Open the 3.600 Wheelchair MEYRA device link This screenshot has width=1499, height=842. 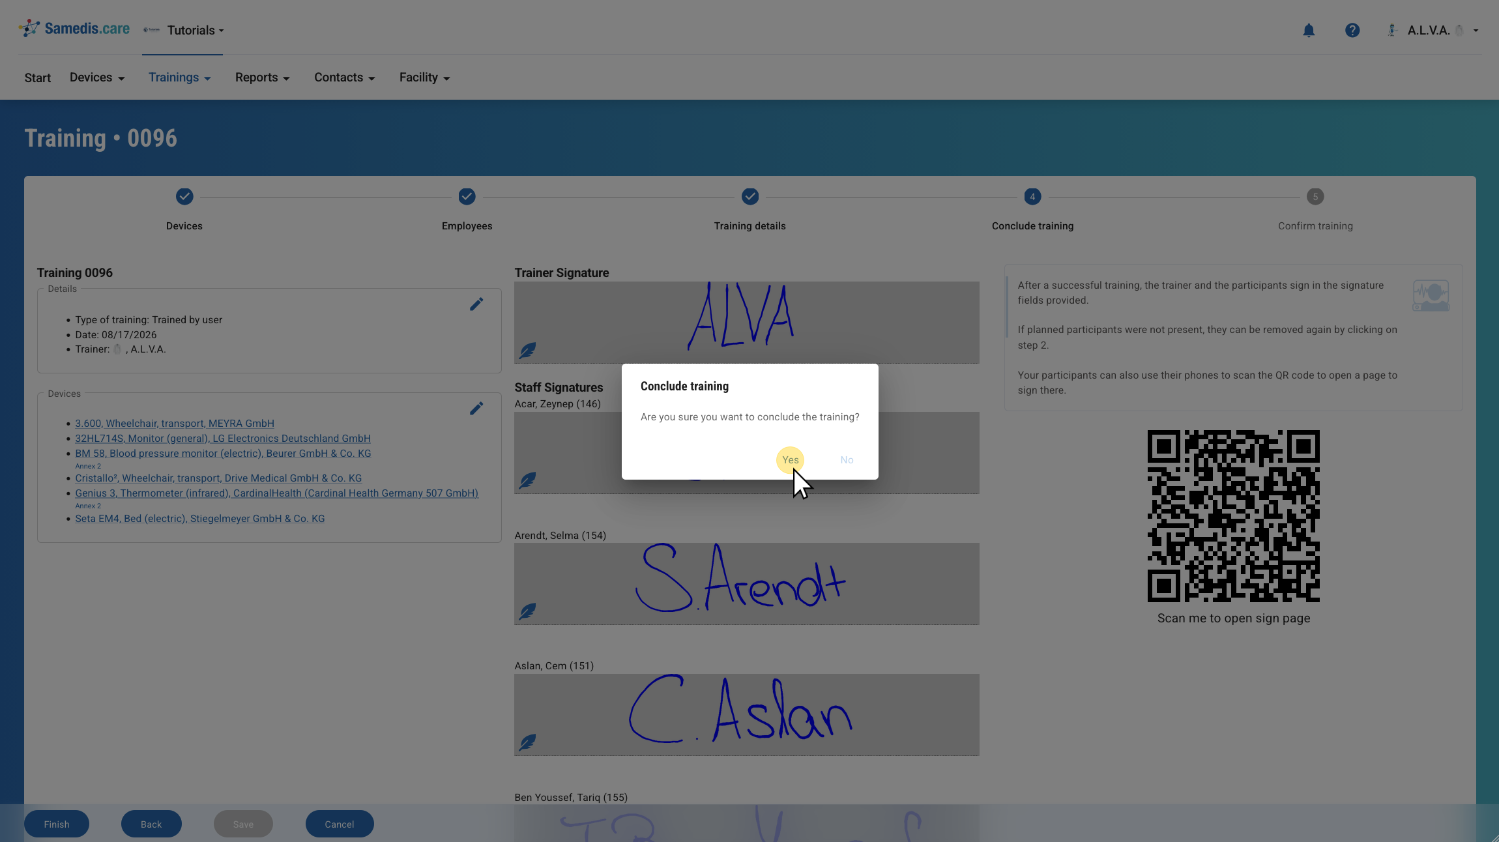click(175, 424)
